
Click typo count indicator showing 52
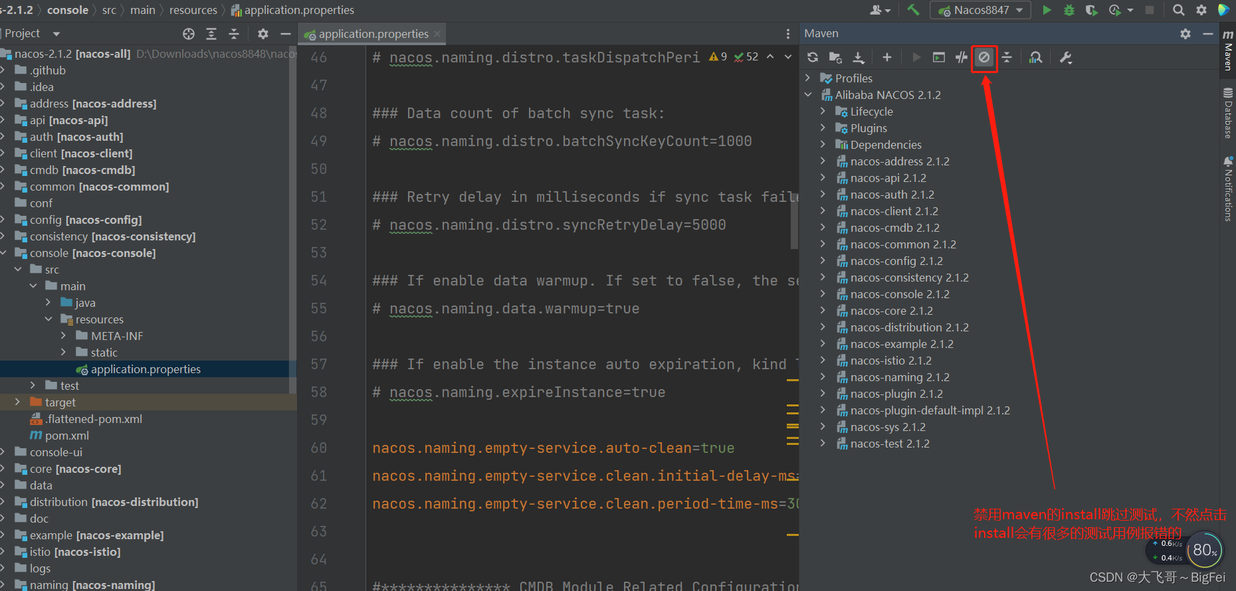pyautogui.click(x=746, y=57)
